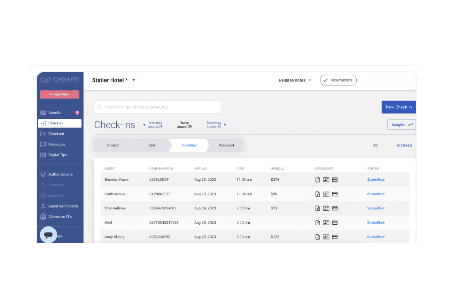Select the Created stage tab
Screen dimensions: 457x304
(113, 145)
